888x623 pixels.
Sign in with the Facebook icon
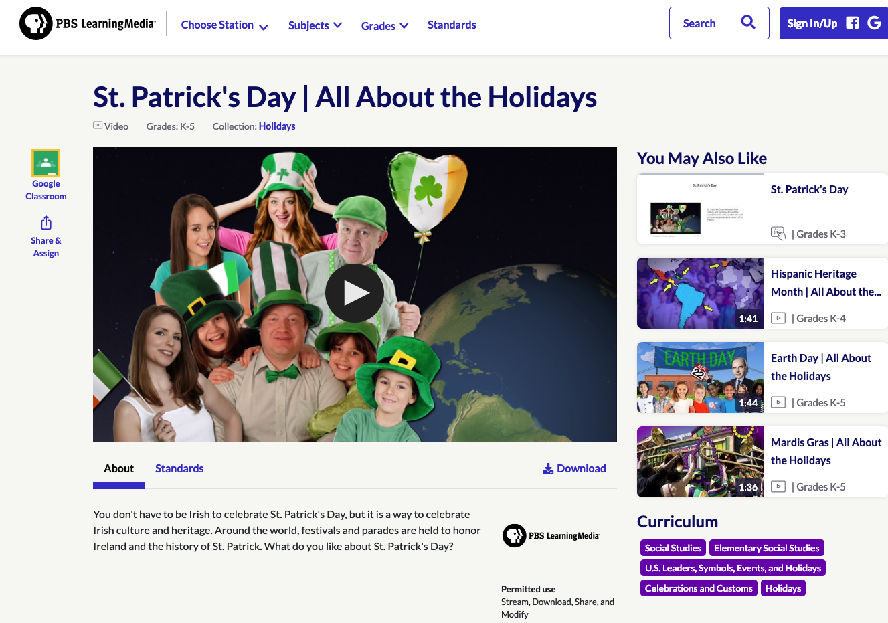(x=851, y=22)
